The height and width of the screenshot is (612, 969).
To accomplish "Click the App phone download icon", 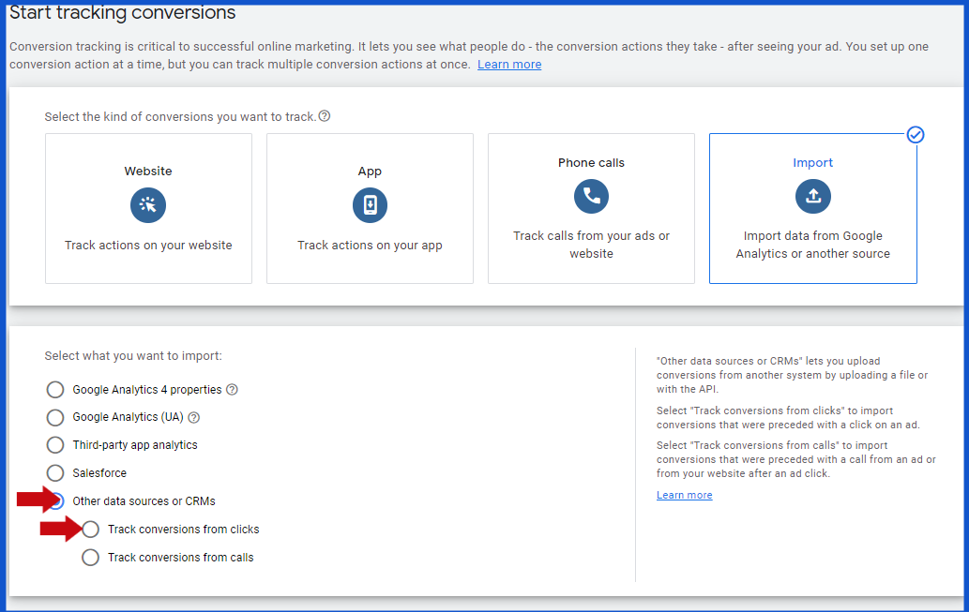I will pos(371,205).
